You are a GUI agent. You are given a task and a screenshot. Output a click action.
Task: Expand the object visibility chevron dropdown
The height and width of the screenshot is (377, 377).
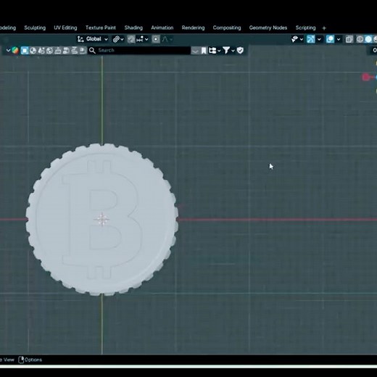pyautogui.click(x=302, y=39)
